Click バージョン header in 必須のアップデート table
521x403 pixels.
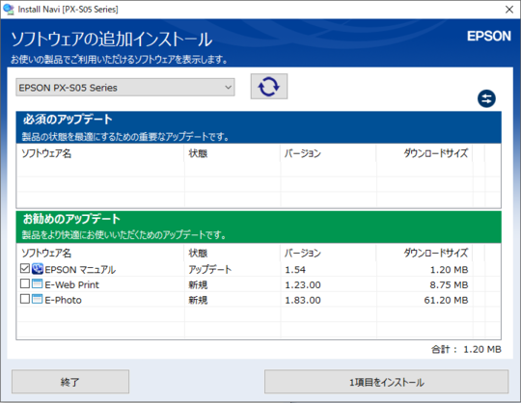pos(302,153)
